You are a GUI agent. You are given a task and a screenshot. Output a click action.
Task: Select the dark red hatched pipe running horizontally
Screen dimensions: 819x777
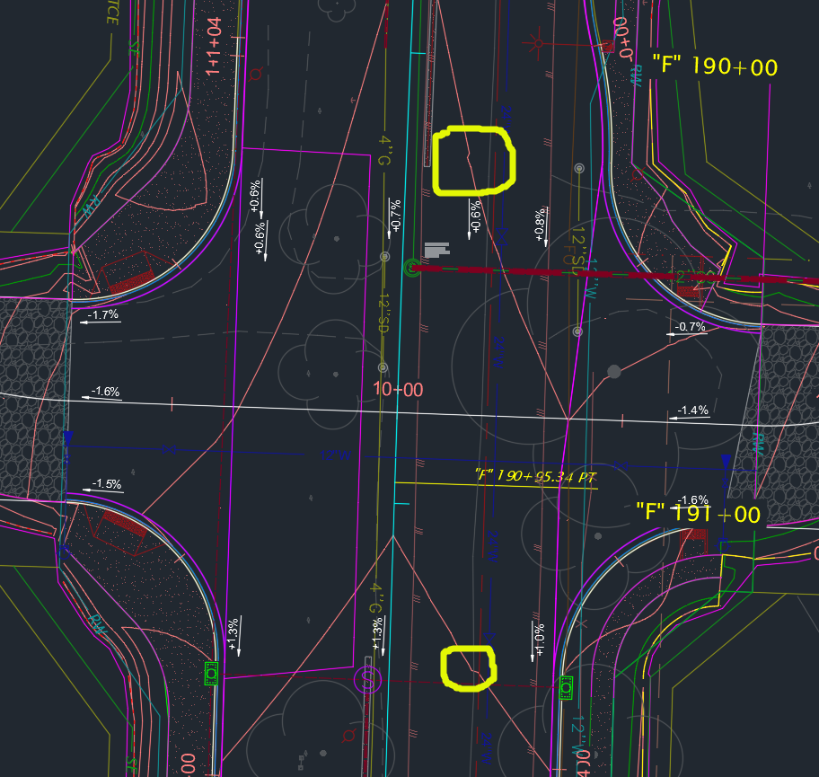tap(539, 272)
